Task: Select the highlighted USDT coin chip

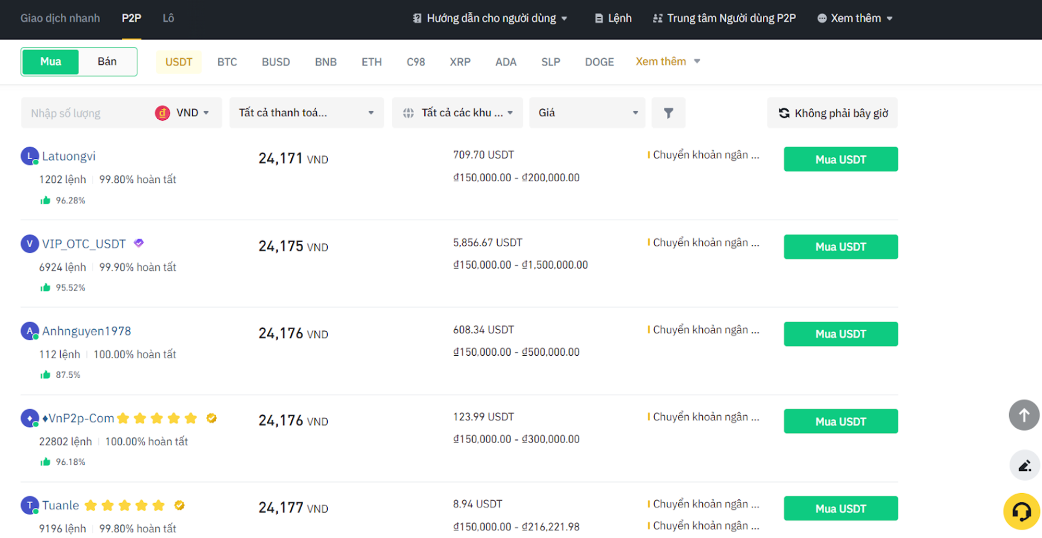Action: pos(179,62)
